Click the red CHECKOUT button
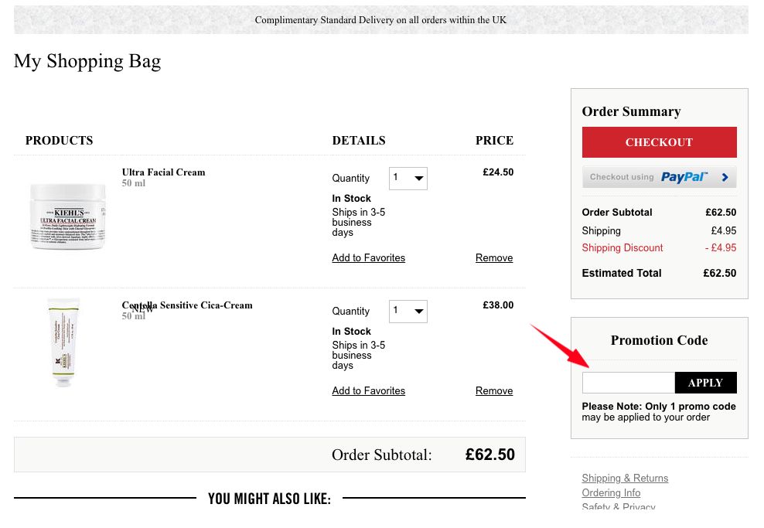This screenshot has height=528, width=764. (x=659, y=142)
